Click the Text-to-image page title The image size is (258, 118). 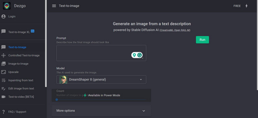coord(69,6)
